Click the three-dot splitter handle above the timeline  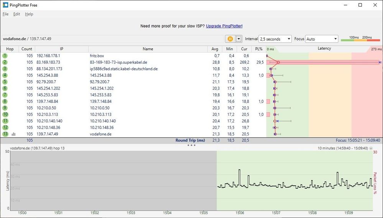[x=191, y=145]
